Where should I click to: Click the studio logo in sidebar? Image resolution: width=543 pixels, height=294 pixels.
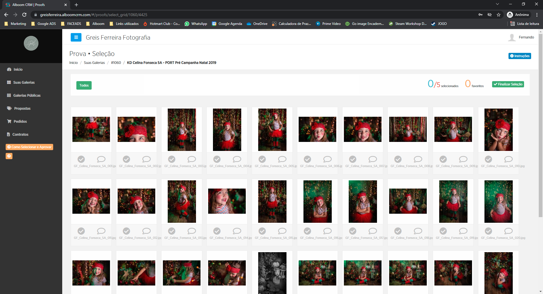click(31, 43)
